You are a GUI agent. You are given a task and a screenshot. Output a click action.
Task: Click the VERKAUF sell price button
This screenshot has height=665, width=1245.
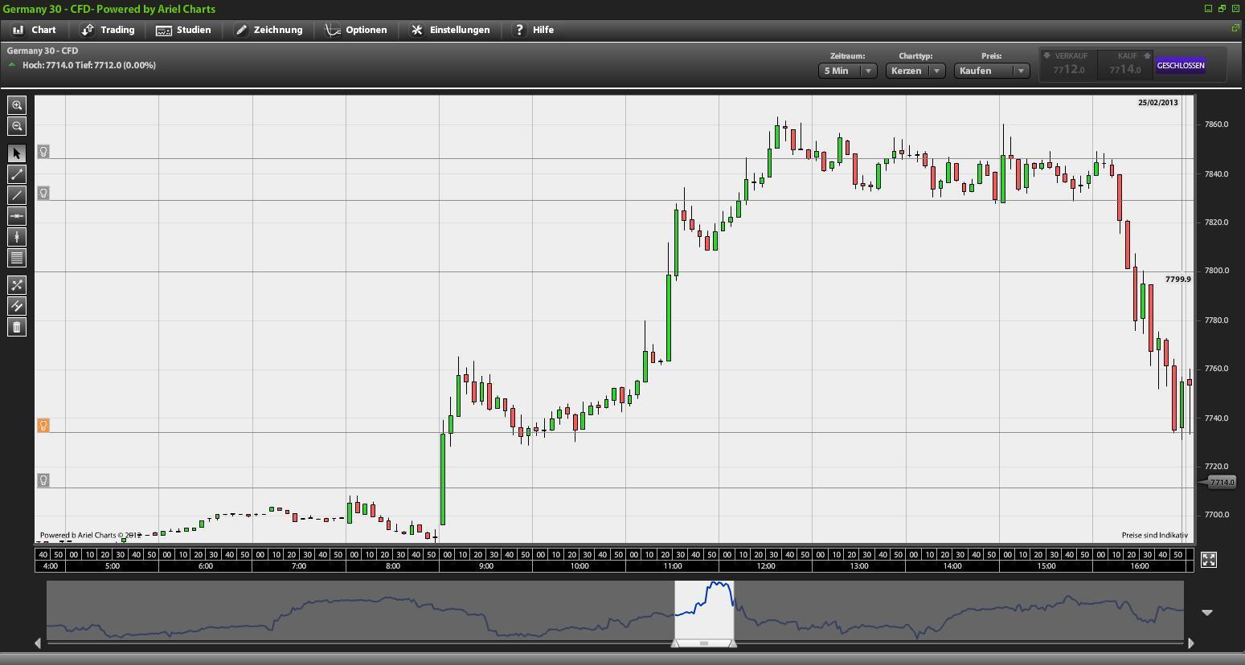[x=1069, y=65]
